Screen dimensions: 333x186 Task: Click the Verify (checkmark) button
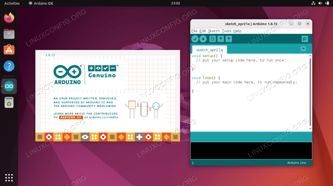(195, 39)
